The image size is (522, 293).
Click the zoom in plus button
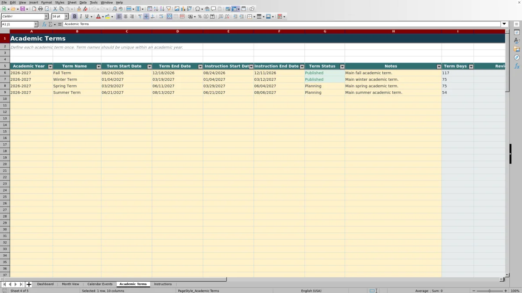point(505,291)
